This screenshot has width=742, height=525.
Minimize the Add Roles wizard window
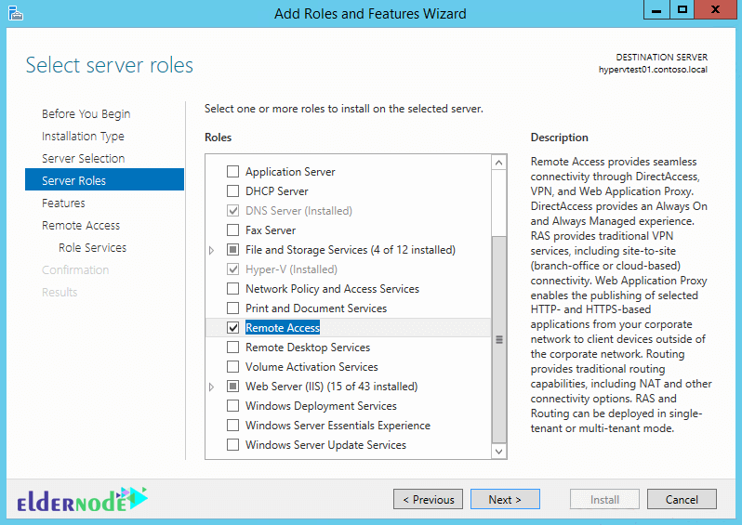(x=656, y=10)
